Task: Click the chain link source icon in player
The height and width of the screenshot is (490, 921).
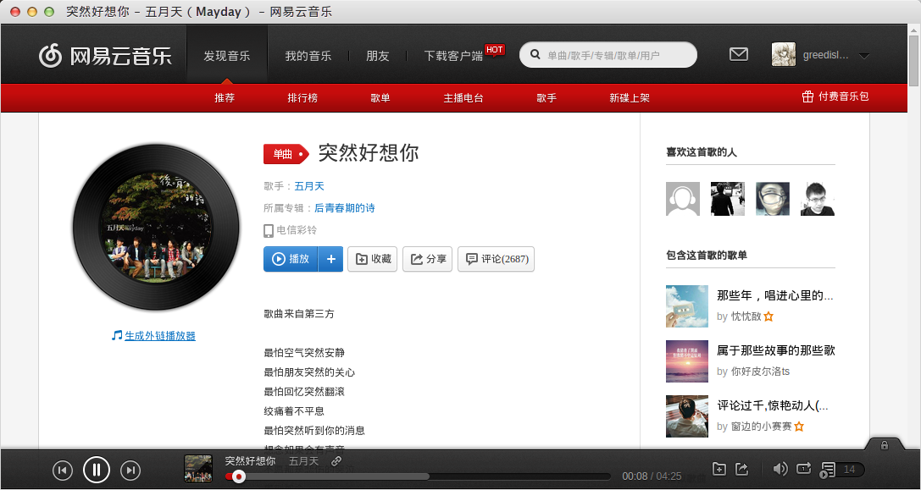Action: pos(336,461)
